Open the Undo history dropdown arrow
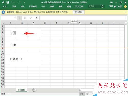128x96 pixels. [15, 2]
